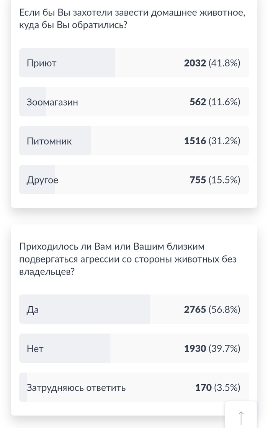Click the 2765 (56.8%) vote count
Screen dimensions: 268x428
click(212, 310)
